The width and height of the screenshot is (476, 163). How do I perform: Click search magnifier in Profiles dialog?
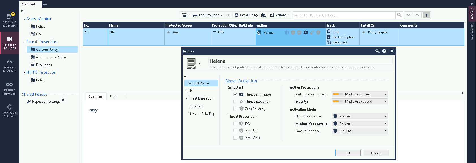(x=377, y=51)
